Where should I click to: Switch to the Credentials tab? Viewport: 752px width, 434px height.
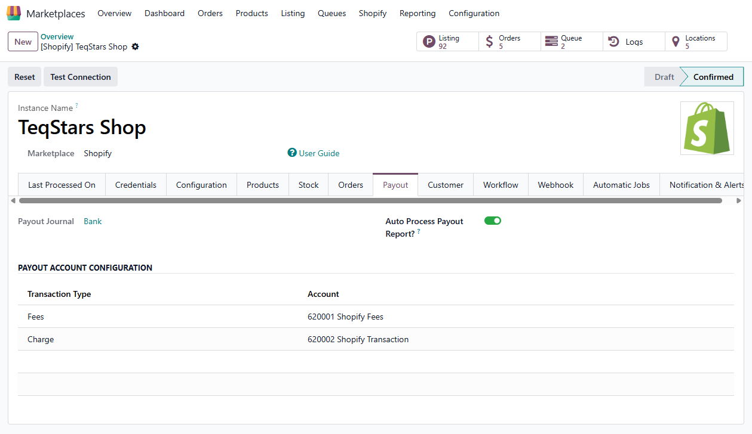(x=136, y=185)
